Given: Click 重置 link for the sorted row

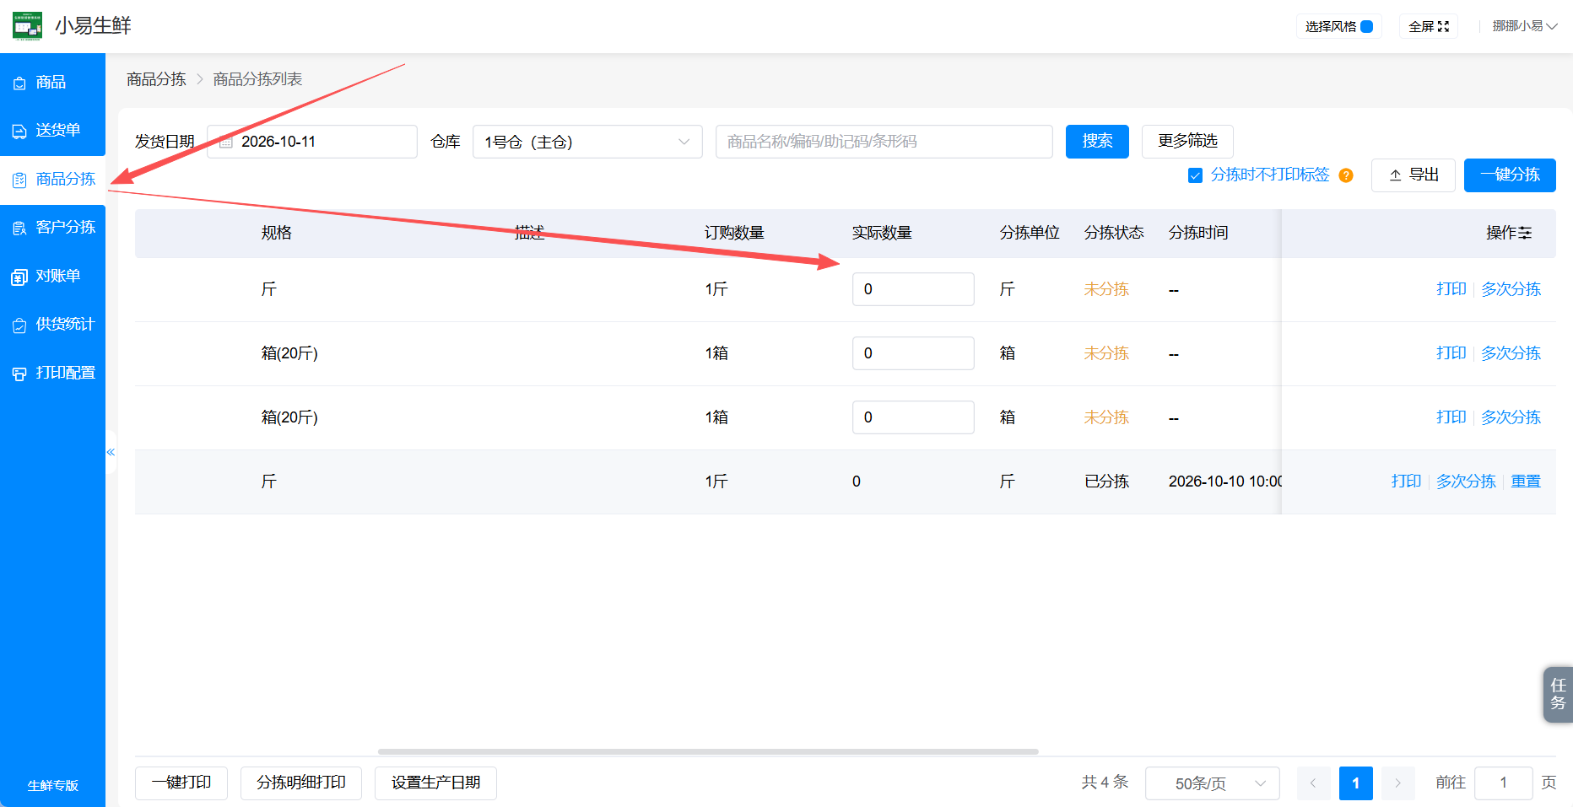Looking at the screenshot, I should coord(1526,482).
